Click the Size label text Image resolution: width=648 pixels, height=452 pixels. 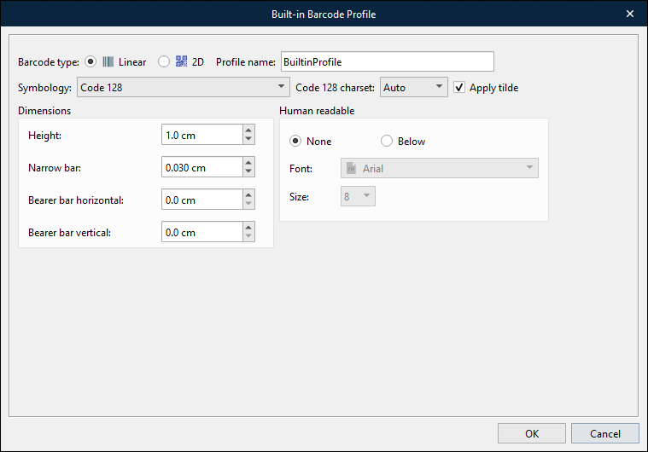coord(299,197)
